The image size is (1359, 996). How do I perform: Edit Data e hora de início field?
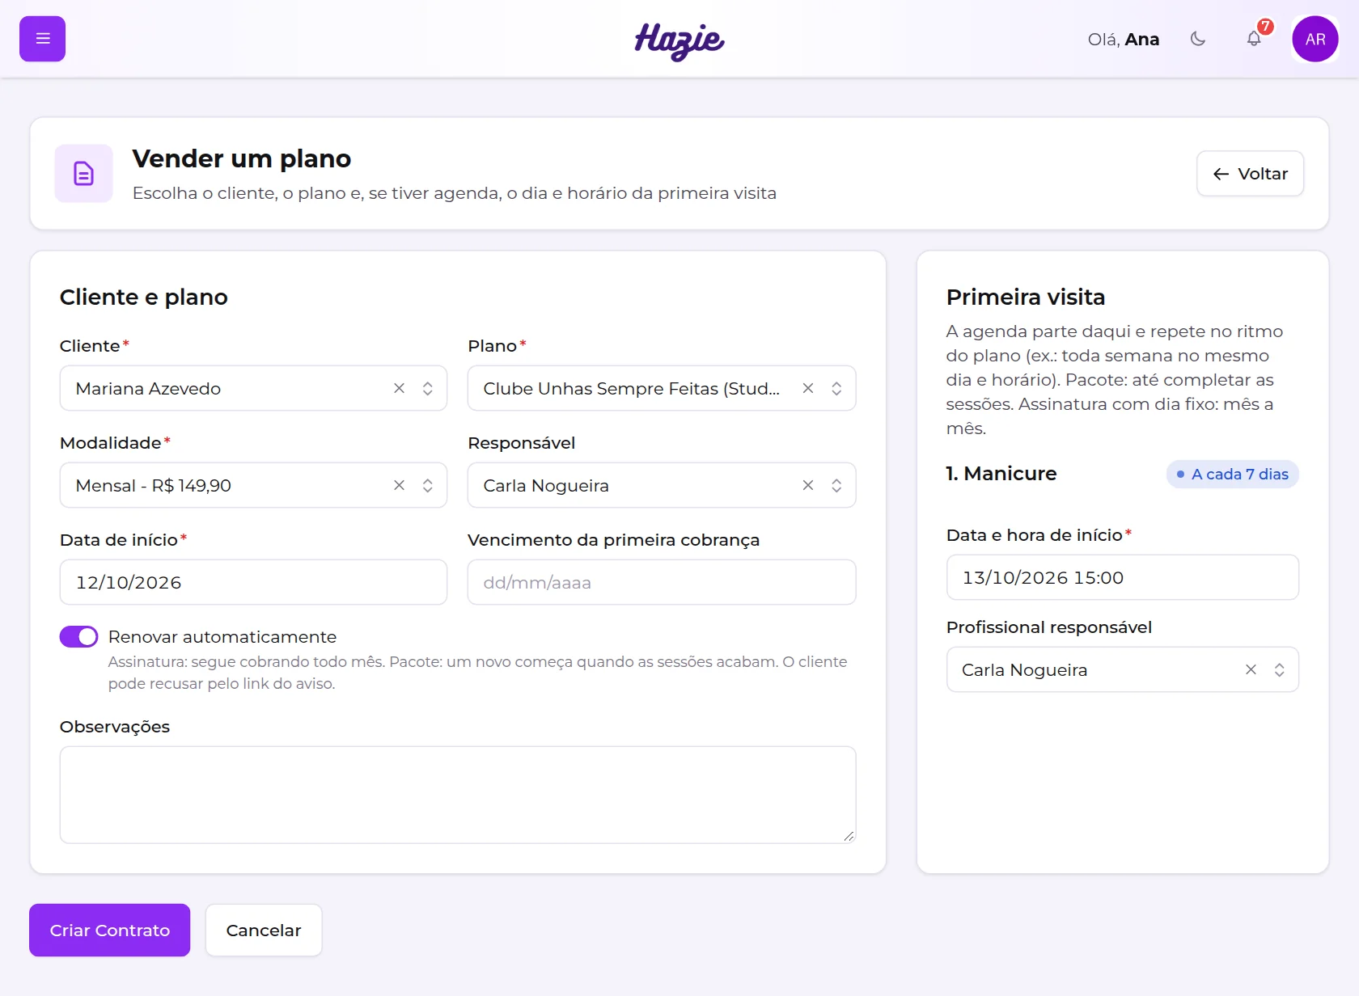point(1123,577)
